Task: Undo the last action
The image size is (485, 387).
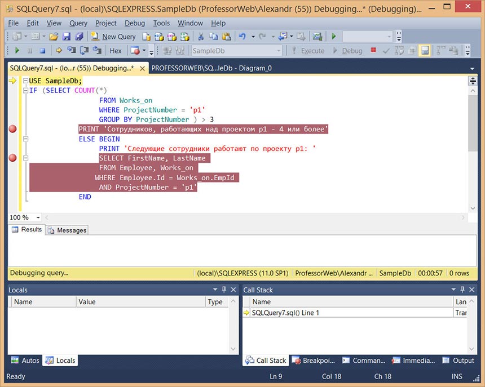Action: [242, 37]
